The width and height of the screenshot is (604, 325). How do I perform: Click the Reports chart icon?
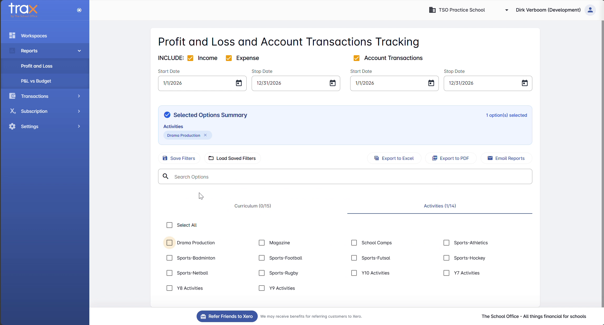[12, 50]
